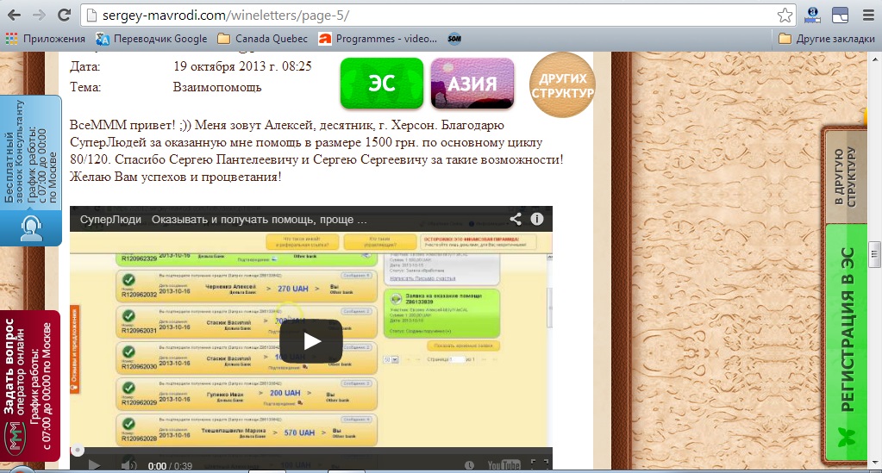Reload the current page
The height and width of the screenshot is (473, 882).
pos(64,16)
